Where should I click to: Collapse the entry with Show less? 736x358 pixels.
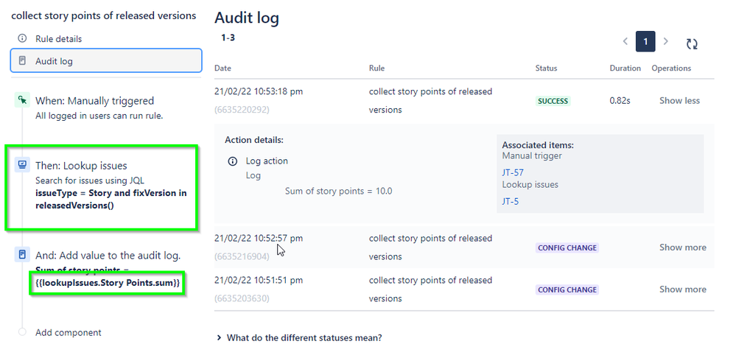coord(679,100)
